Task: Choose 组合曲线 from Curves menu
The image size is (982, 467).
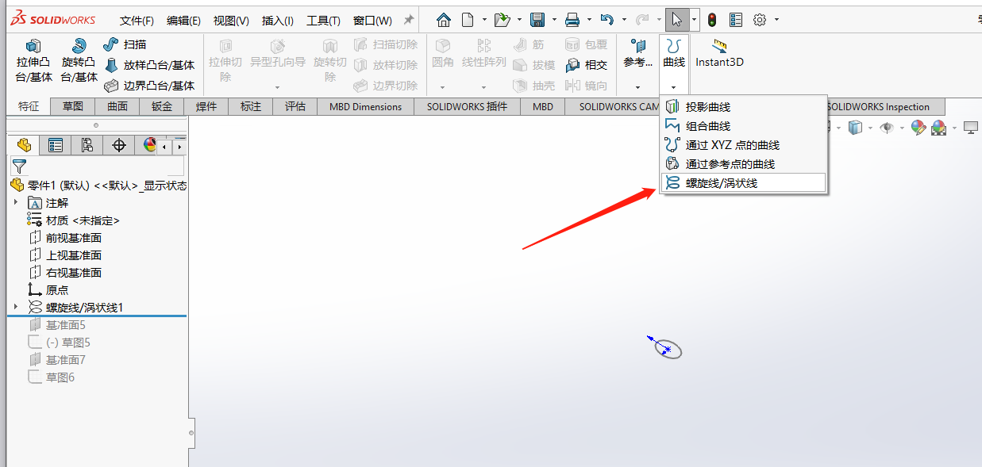Action: 744,126
